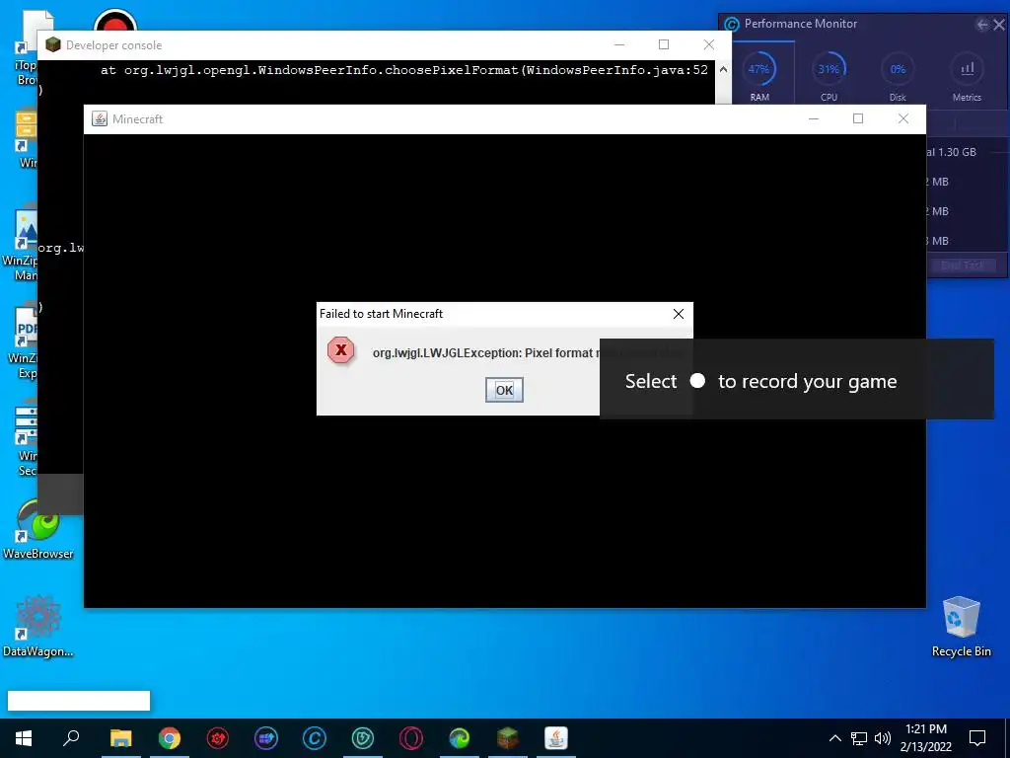The image size is (1010, 758).
Task: Select the Java taskbar icon
Action: tap(556, 738)
